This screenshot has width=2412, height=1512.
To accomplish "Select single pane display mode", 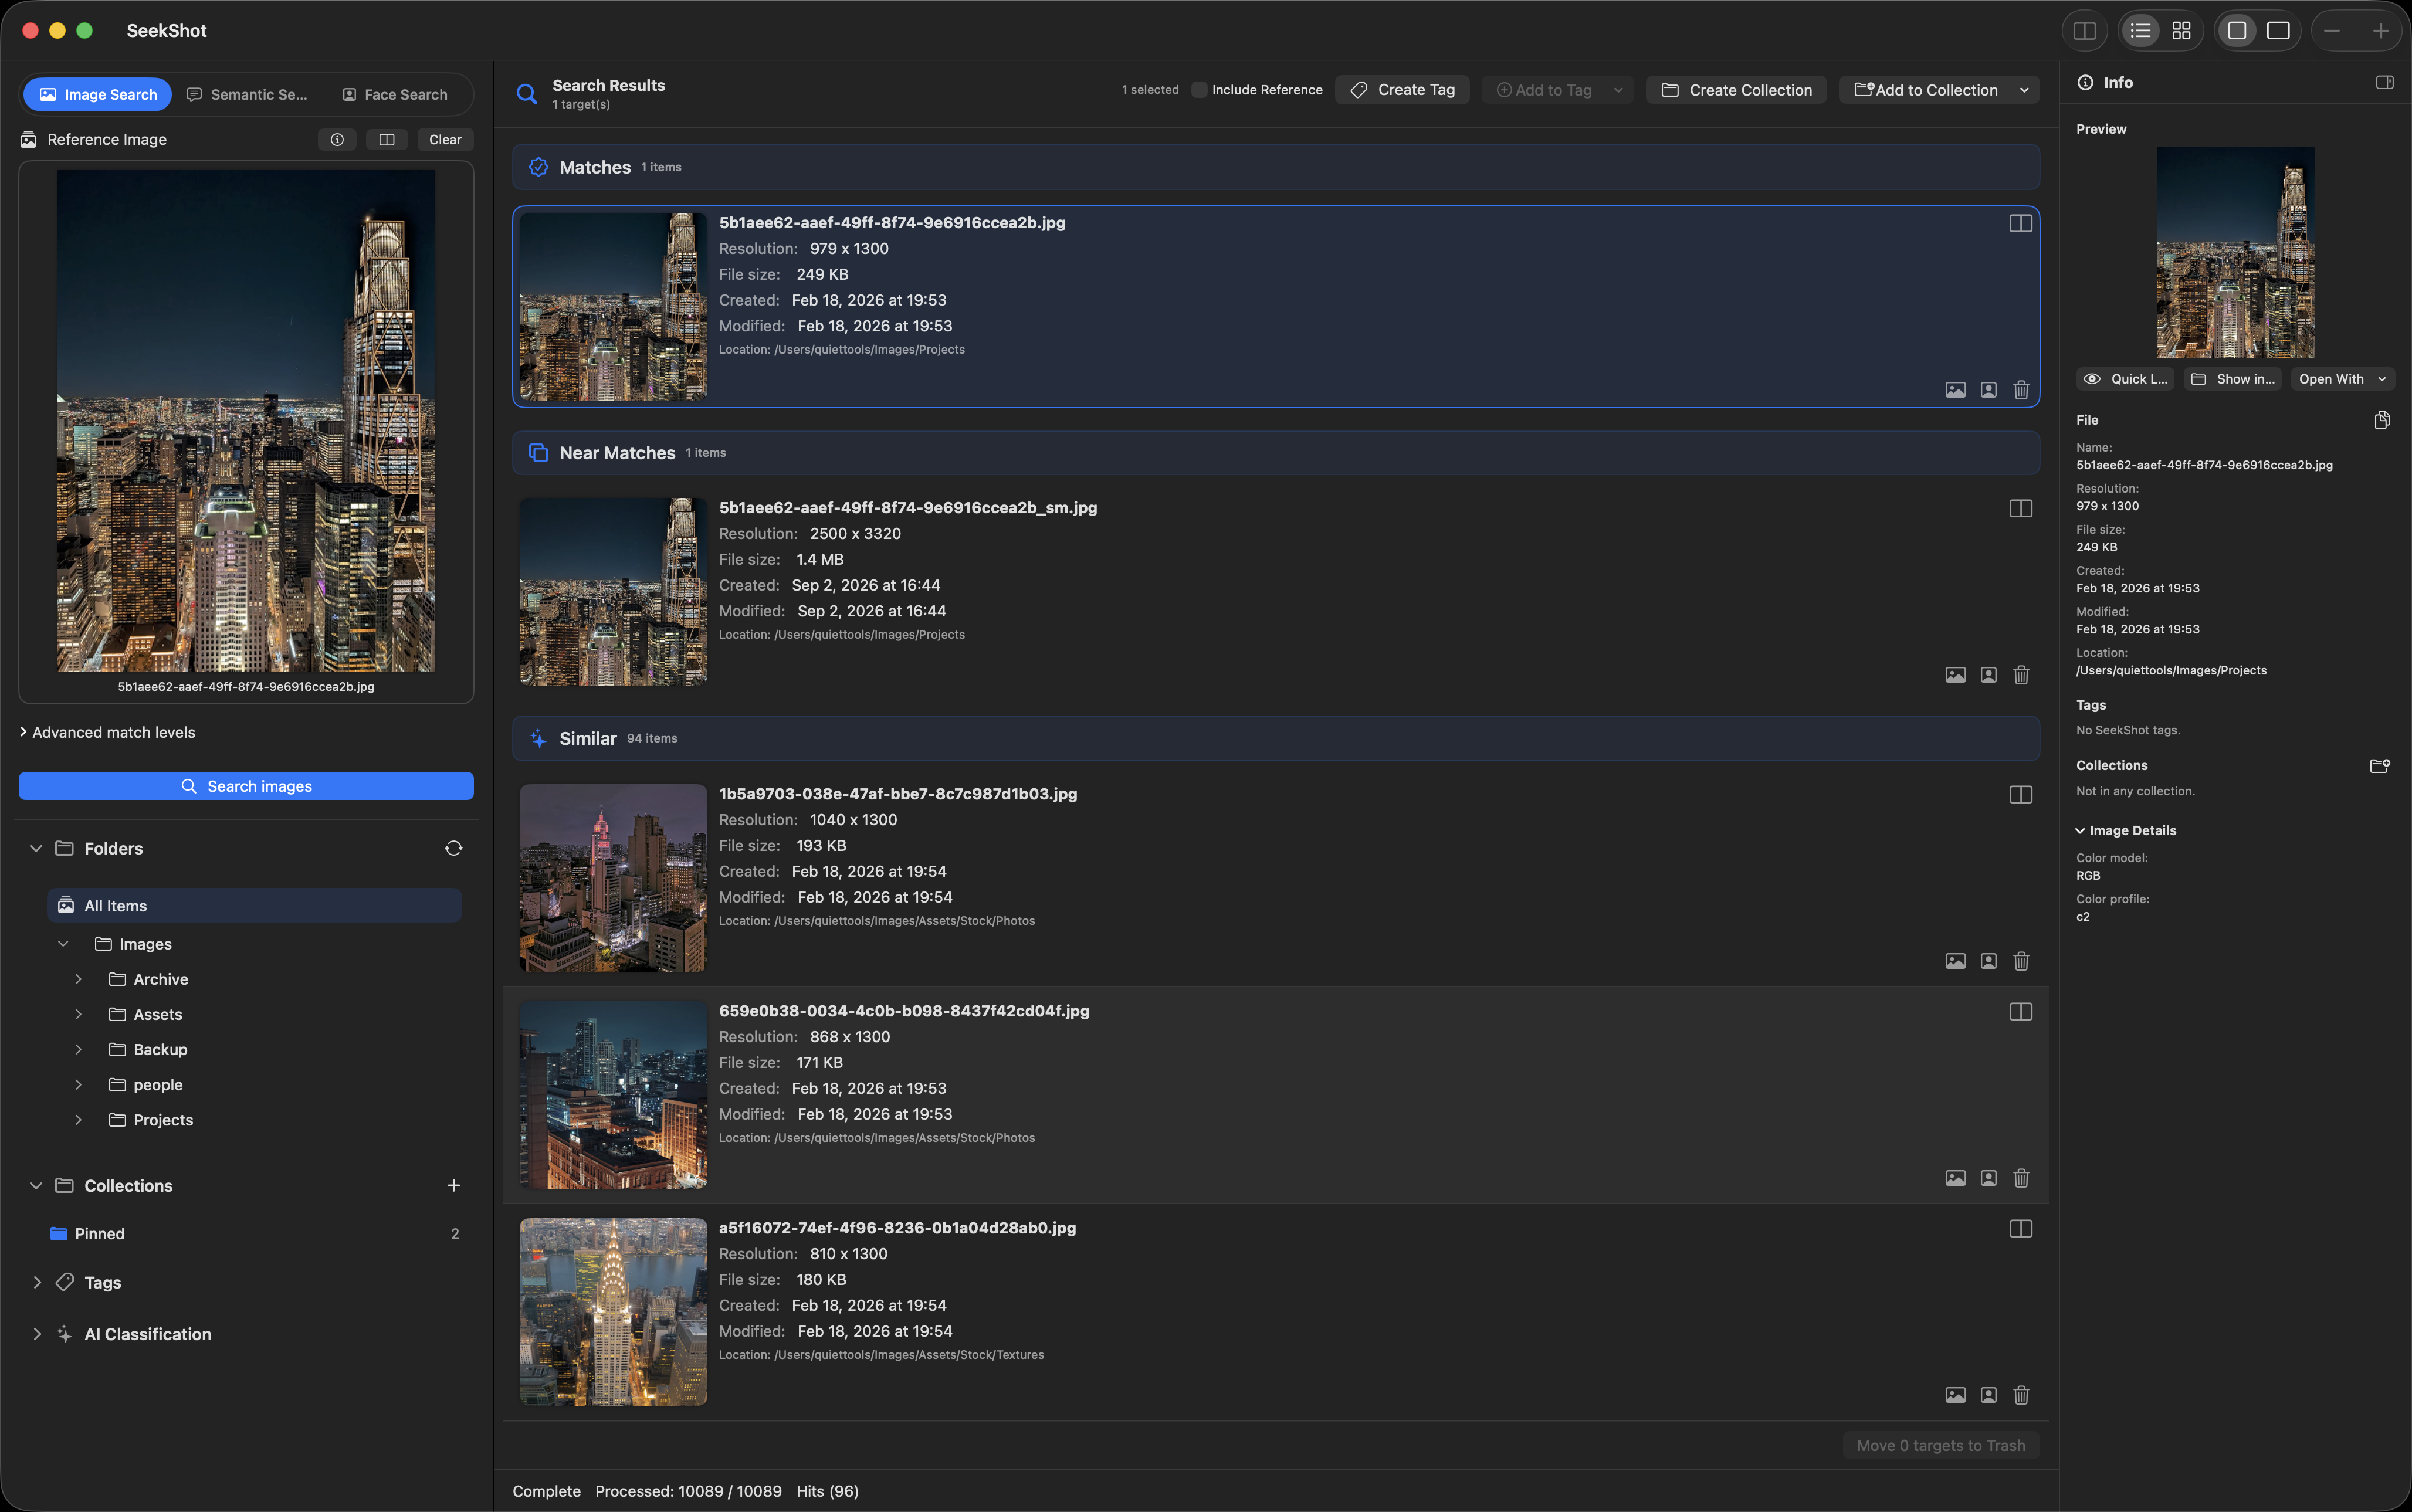I will pos(2237,31).
